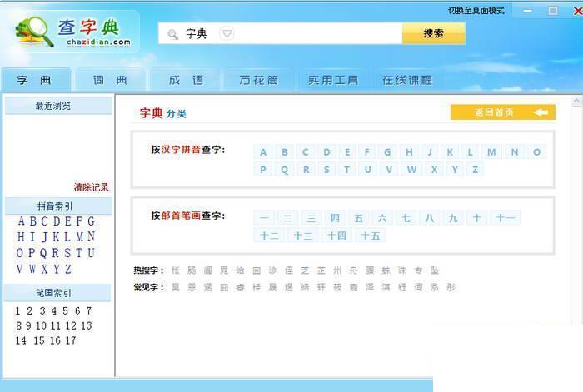
Task: Click the 拼音索引 panel header
Action: [58, 206]
